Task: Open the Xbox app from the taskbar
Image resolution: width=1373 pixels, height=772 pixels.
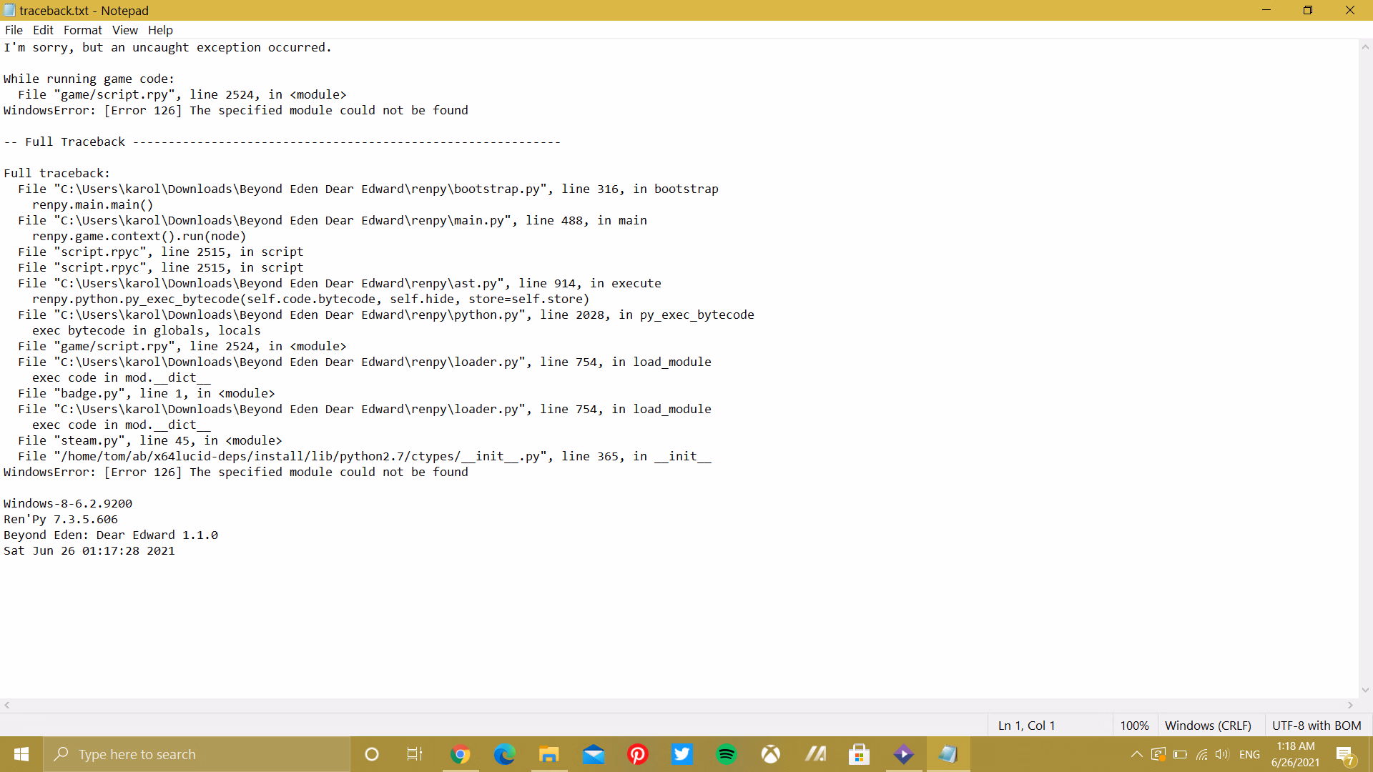Action: pos(770,754)
